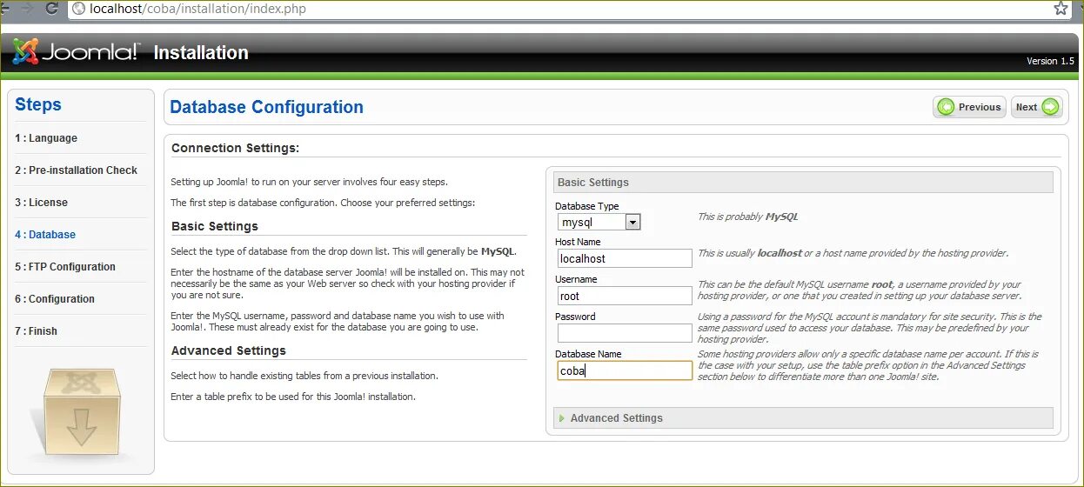The width and height of the screenshot is (1084, 487).
Task: Open the Database Type dropdown
Action: [598, 222]
